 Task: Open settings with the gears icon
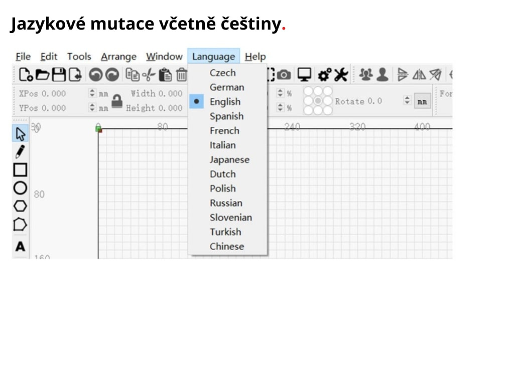325,75
